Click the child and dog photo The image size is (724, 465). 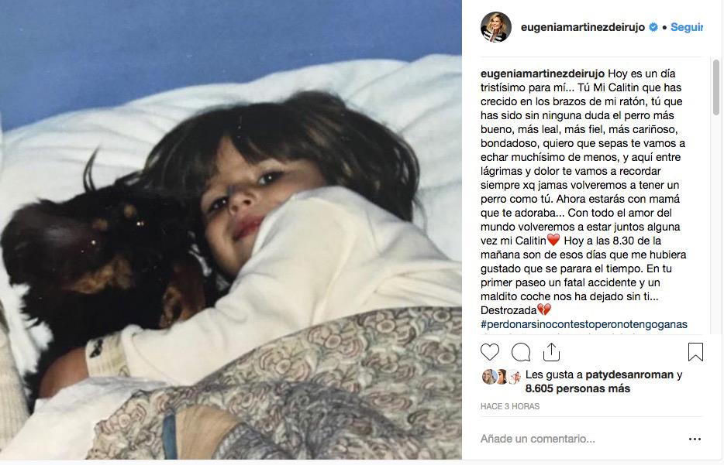click(231, 230)
